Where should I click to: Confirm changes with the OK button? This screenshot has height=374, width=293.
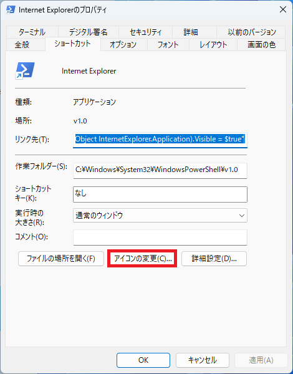coord(143,360)
